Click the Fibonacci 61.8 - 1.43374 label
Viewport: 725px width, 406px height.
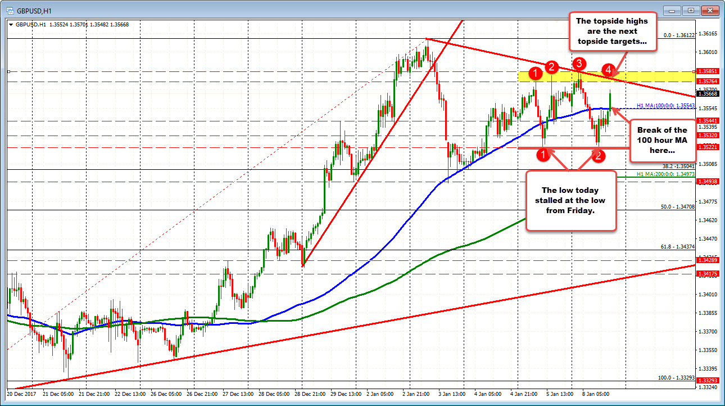pyautogui.click(x=678, y=247)
